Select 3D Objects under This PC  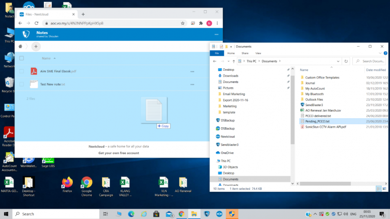230,167
